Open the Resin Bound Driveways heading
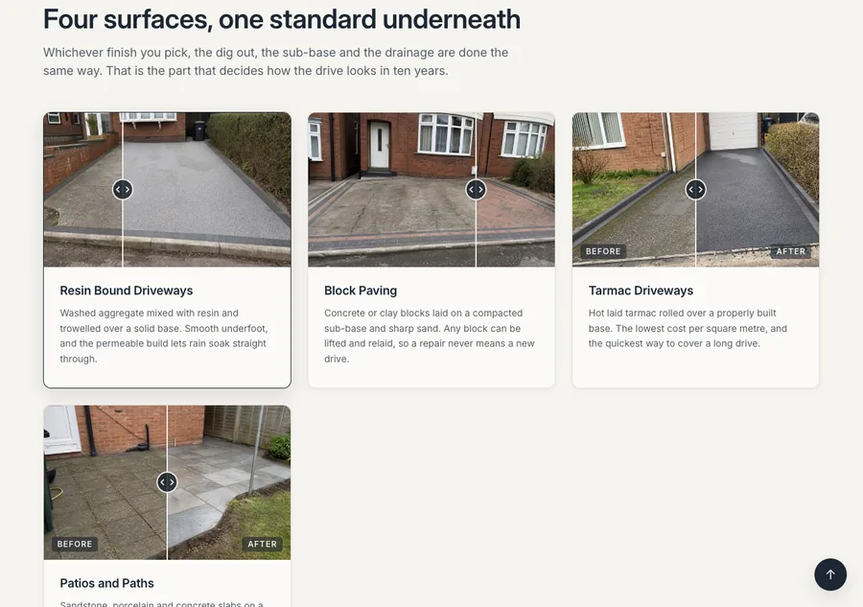The image size is (863, 607). tap(126, 291)
